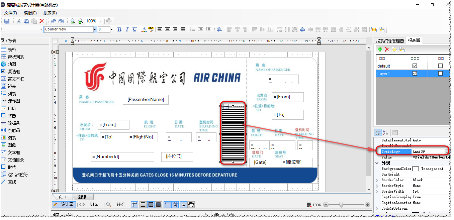
Task: Click the Zoom in magnifier icon
Action: click(80, 21)
